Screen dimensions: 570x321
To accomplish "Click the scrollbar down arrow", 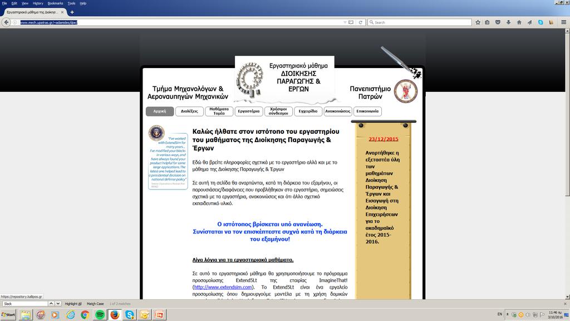I will click(567, 296).
